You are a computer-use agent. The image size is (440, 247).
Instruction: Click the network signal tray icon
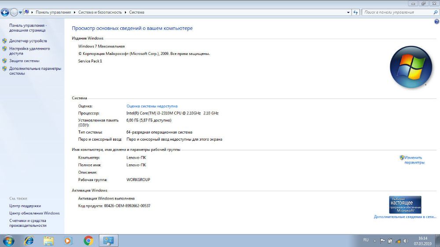pyautogui.click(x=398, y=241)
